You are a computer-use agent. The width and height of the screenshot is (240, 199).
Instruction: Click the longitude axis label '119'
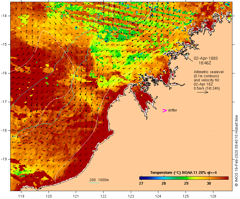pos(21,196)
